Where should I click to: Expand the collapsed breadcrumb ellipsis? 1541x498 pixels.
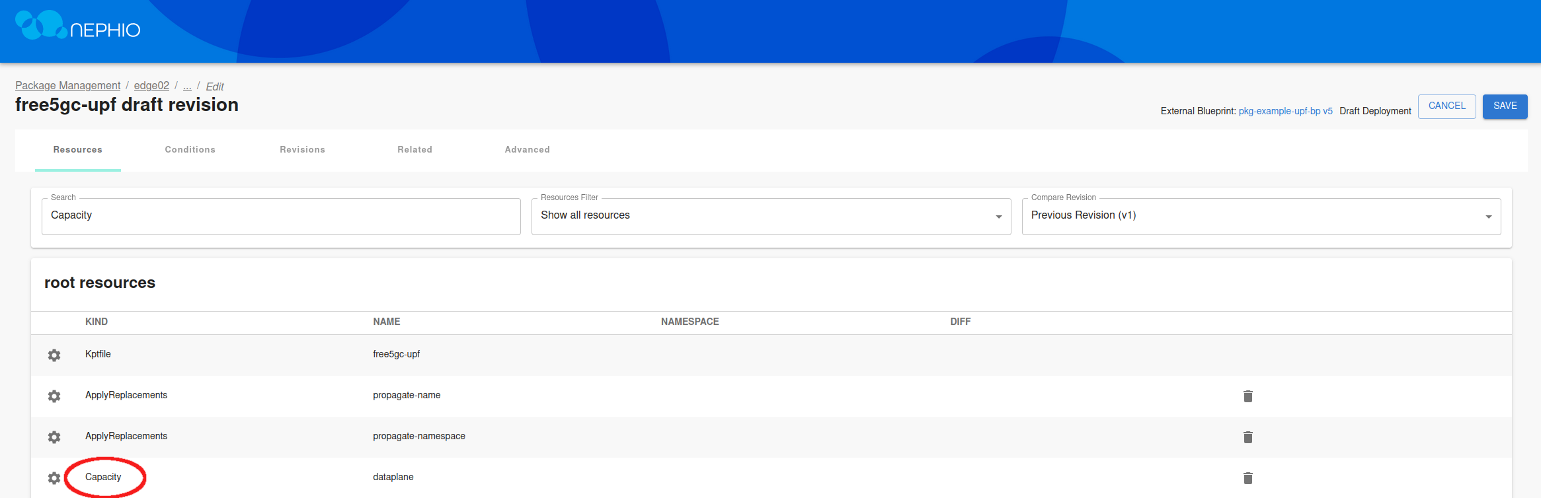[187, 86]
